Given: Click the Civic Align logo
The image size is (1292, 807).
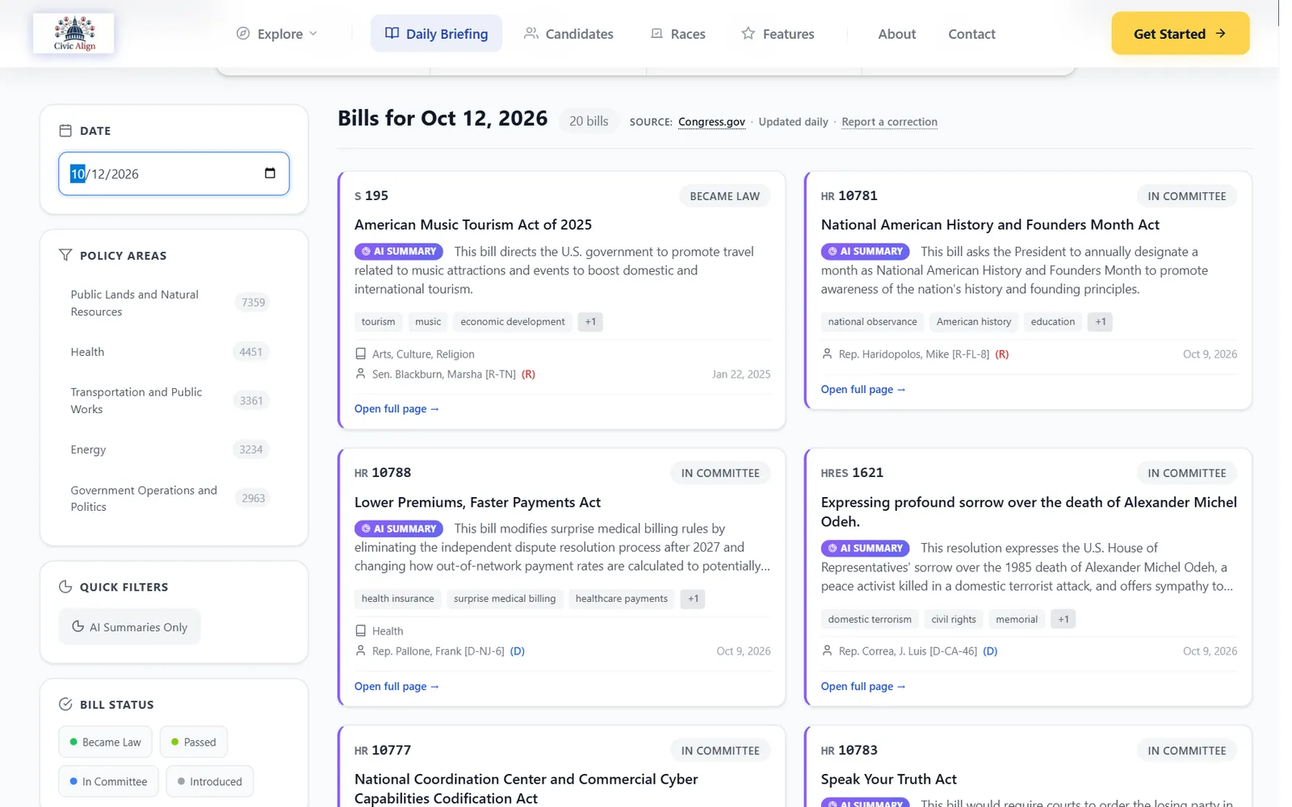Looking at the screenshot, I should (73, 33).
